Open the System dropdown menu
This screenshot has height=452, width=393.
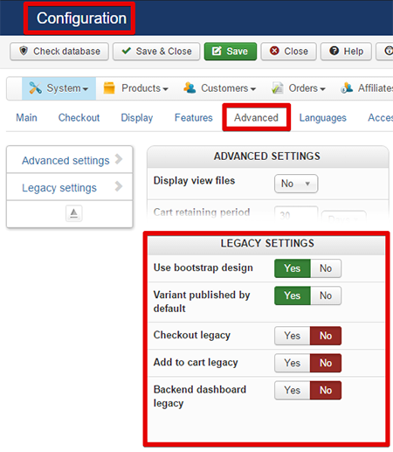point(59,88)
